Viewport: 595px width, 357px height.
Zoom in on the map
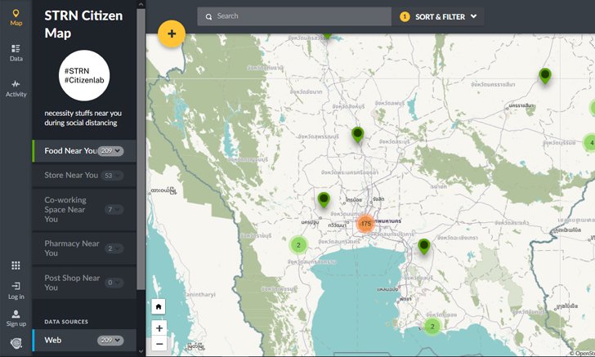(x=159, y=328)
